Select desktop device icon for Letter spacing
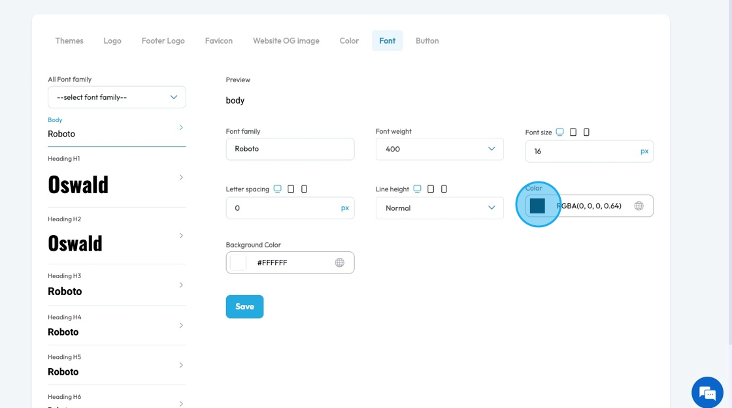This screenshot has height=408, width=732. (277, 189)
